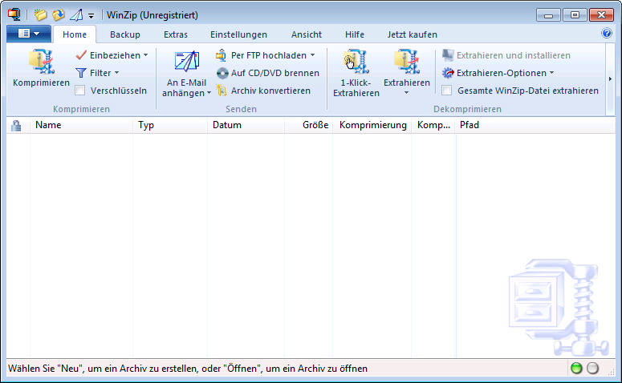Click the Filter funnel icon

point(81,73)
